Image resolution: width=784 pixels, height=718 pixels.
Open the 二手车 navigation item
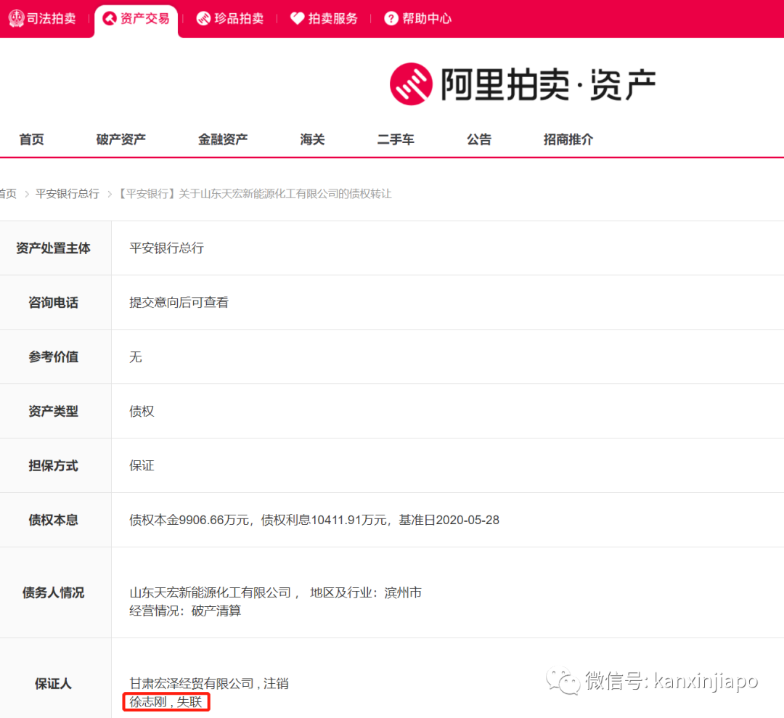[396, 139]
